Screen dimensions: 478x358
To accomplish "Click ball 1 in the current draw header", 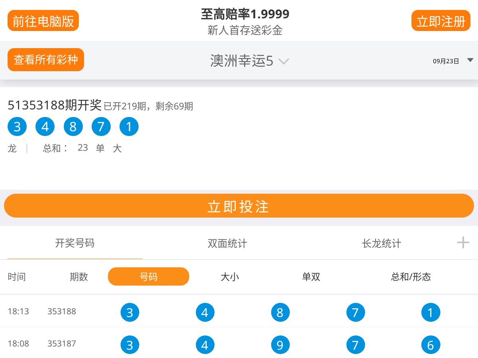I will (129, 127).
